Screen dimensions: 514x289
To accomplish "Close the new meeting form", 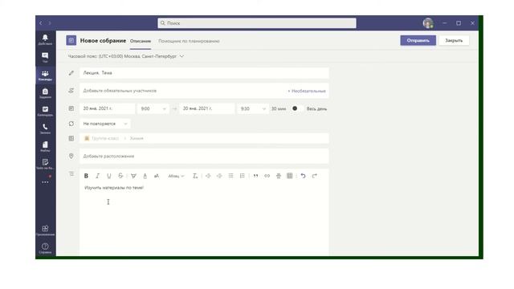I will (454, 40).
